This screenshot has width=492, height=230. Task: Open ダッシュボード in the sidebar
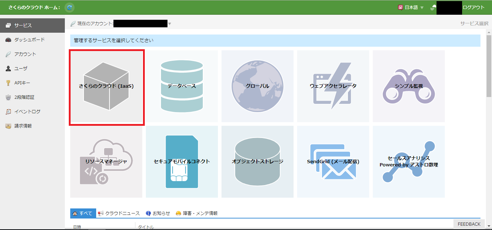point(32,40)
